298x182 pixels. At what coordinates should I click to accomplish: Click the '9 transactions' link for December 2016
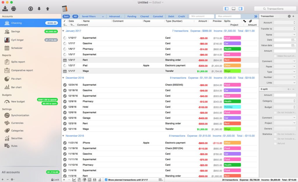(x=178, y=78)
